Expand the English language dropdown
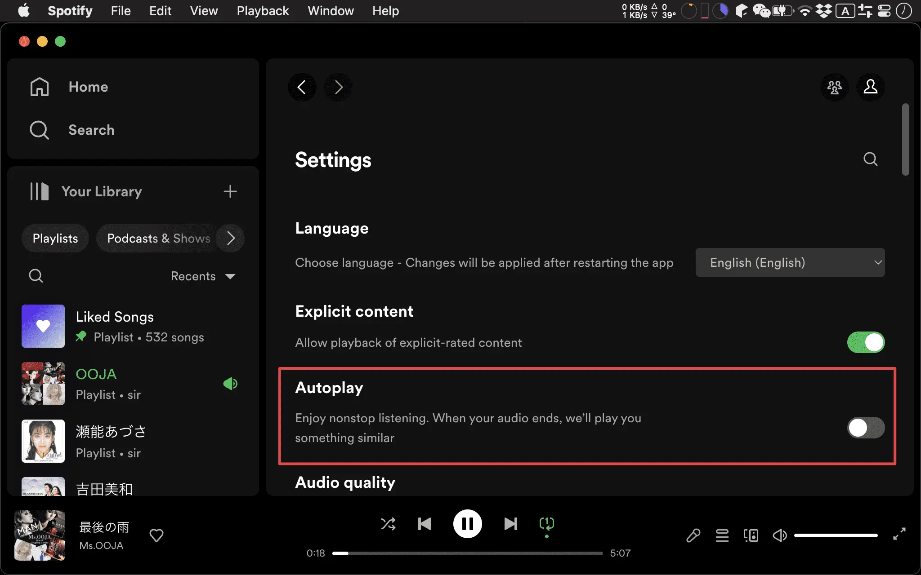The height and width of the screenshot is (575, 921). click(791, 262)
